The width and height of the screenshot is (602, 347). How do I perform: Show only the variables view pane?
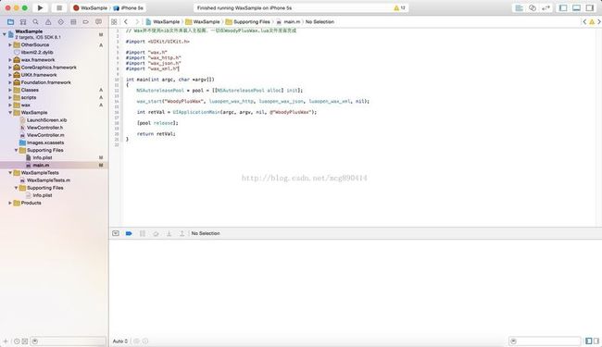point(588,341)
